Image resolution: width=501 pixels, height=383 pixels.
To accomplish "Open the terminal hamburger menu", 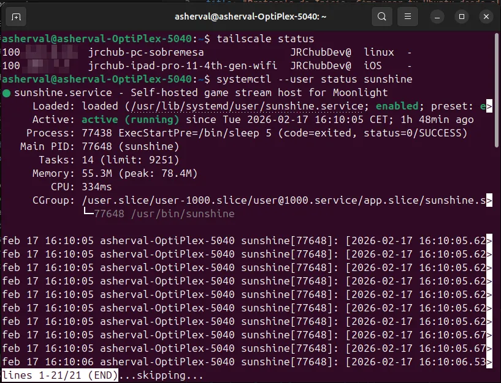I will tap(408, 17).
